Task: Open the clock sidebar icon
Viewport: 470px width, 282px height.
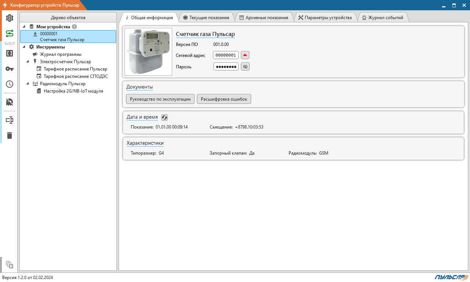Action: point(10,84)
